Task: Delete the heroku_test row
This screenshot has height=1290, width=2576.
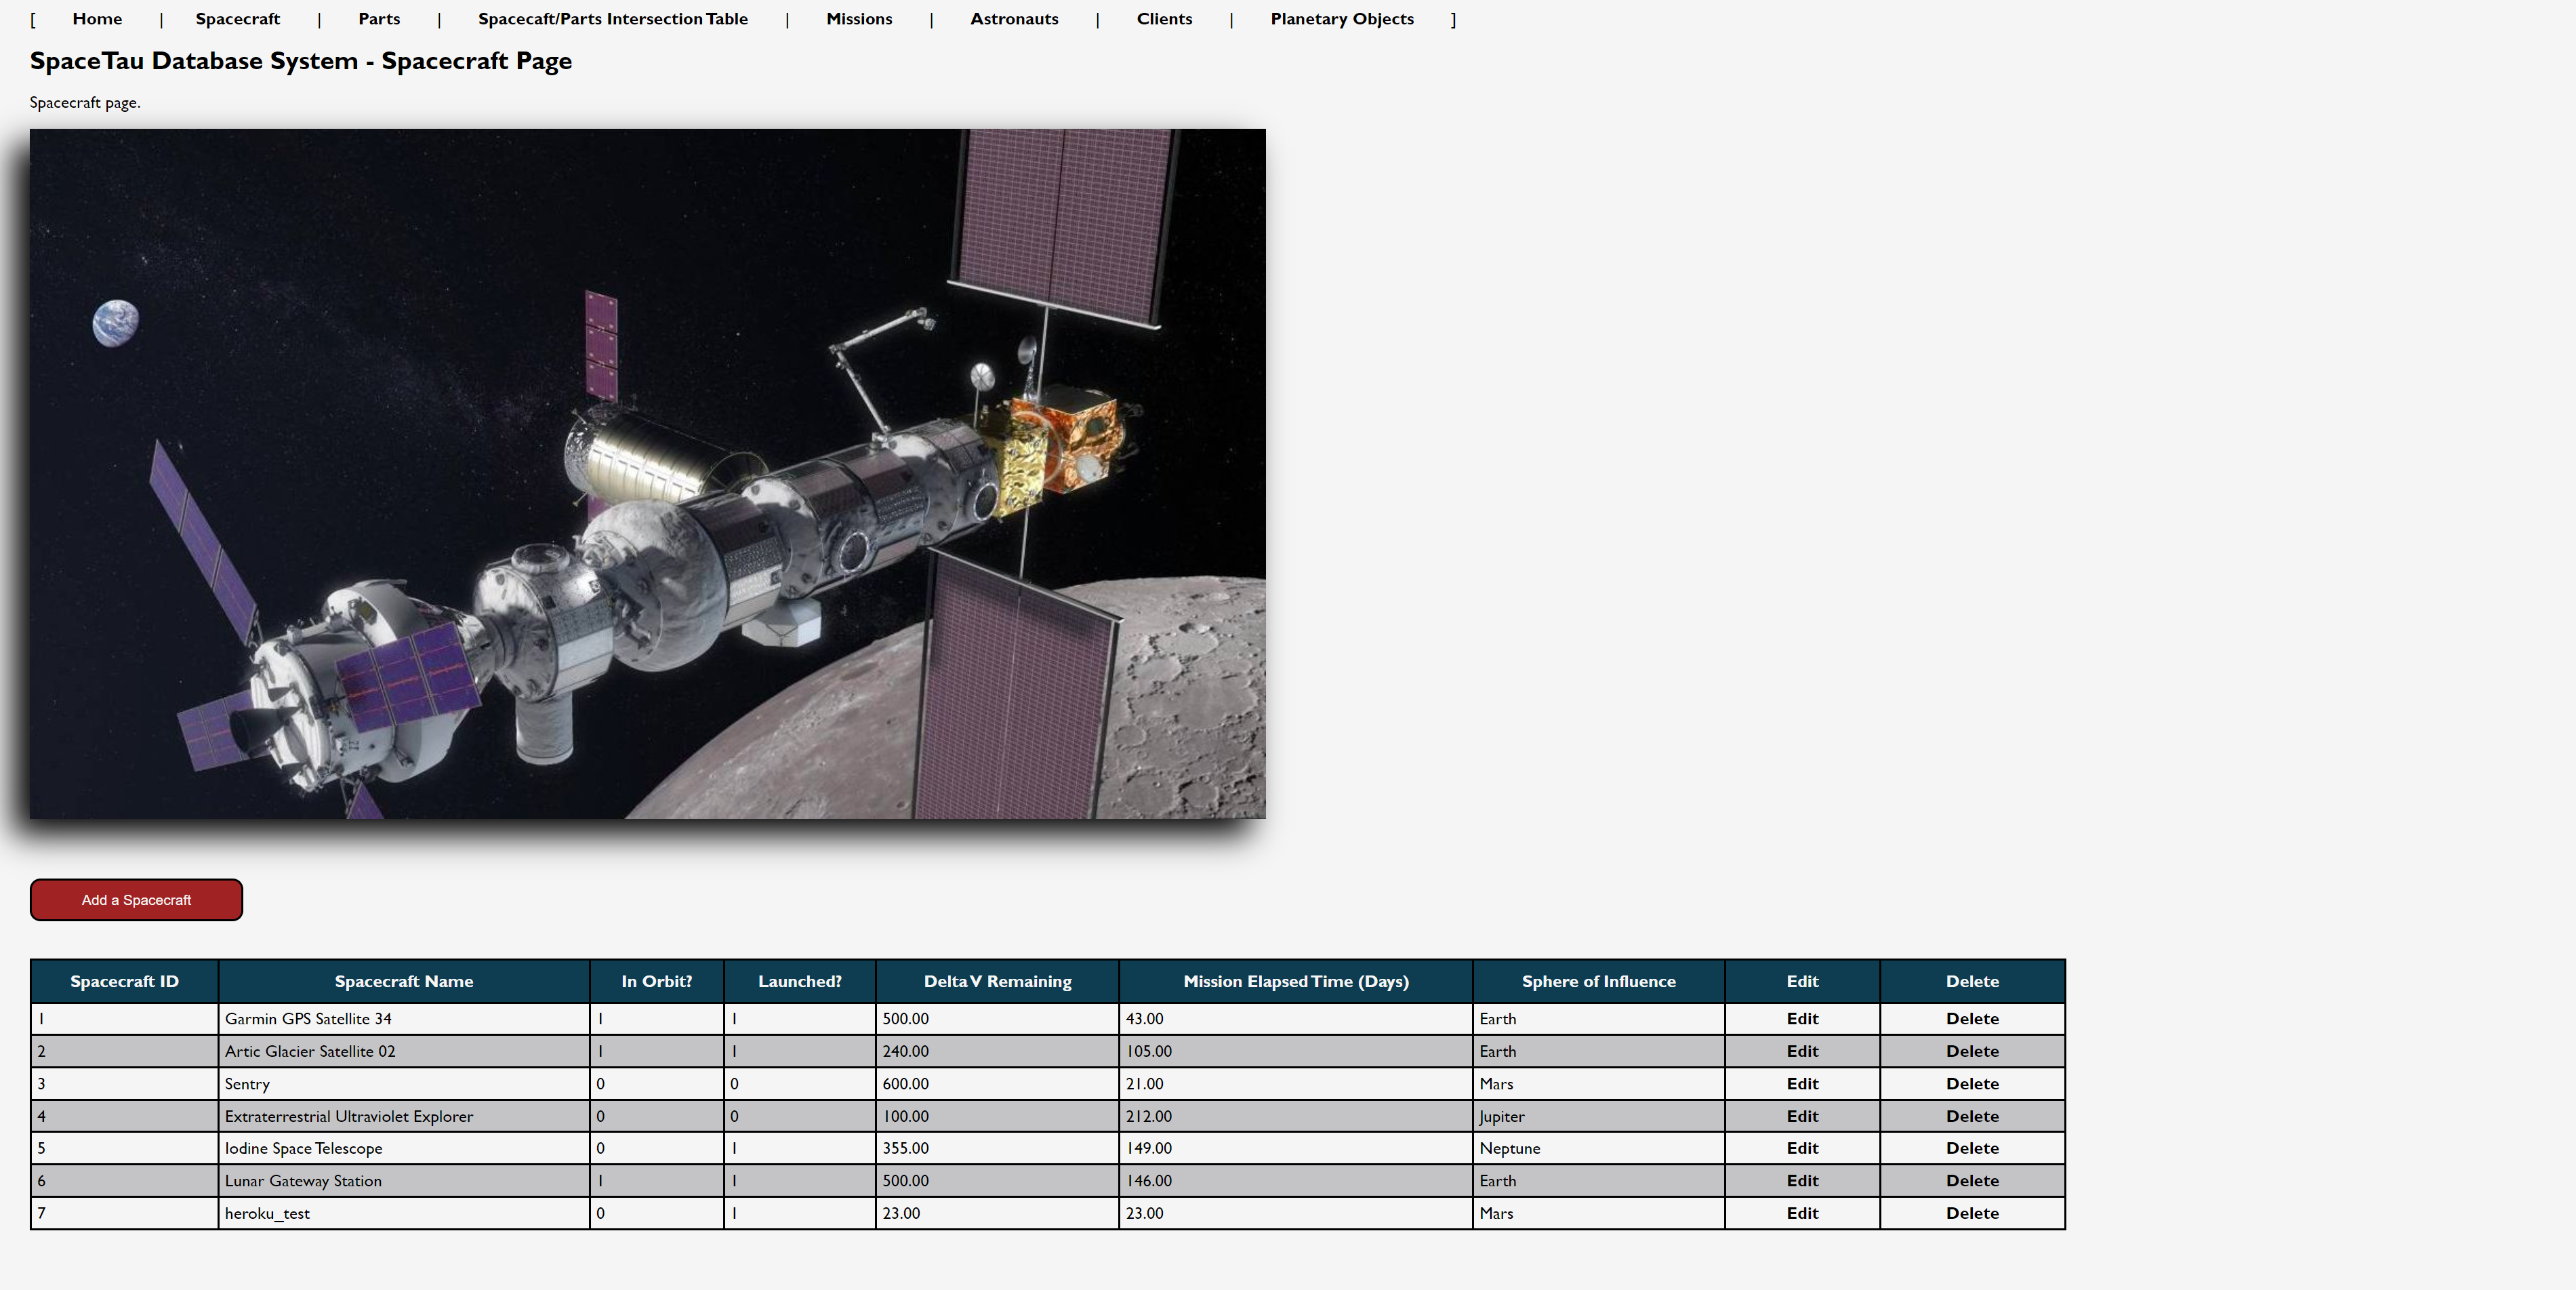Action: [1972, 1213]
